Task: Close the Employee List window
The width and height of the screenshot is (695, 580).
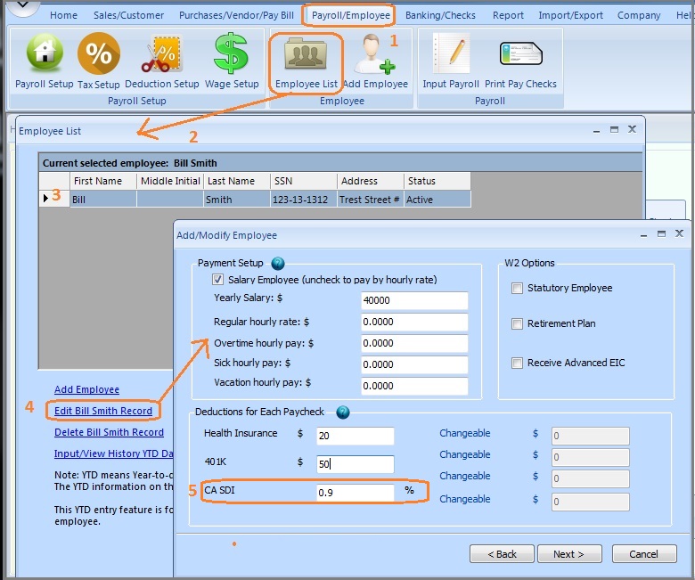Action: pos(632,129)
